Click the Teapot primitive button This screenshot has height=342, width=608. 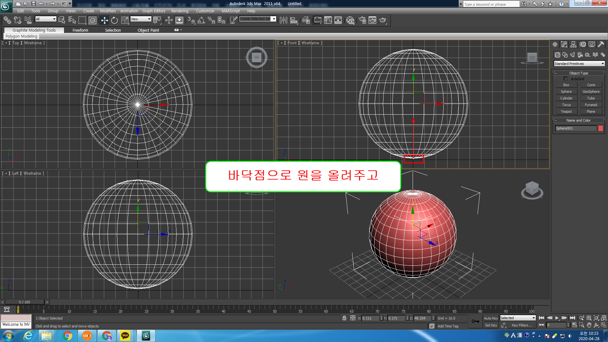pyautogui.click(x=566, y=111)
